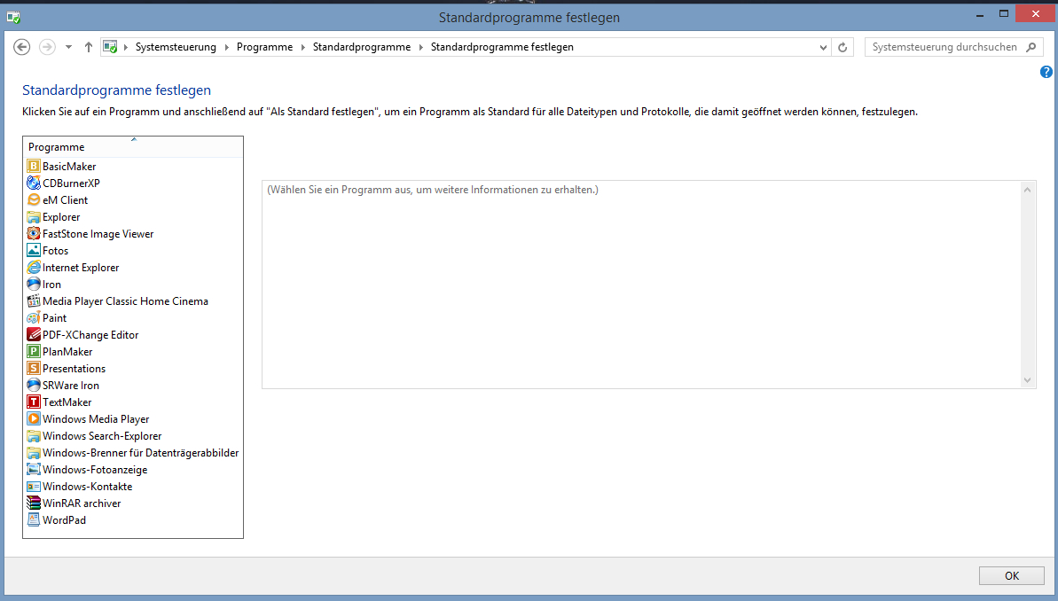This screenshot has width=1058, height=601.
Task: Navigate to Programme breadcrumb
Action: 264,47
